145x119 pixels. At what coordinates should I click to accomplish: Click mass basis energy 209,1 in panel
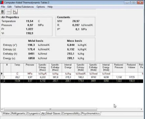click(71, 58)
